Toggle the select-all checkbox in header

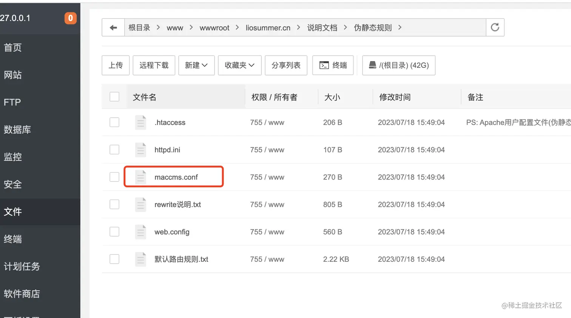(x=114, y=97)
